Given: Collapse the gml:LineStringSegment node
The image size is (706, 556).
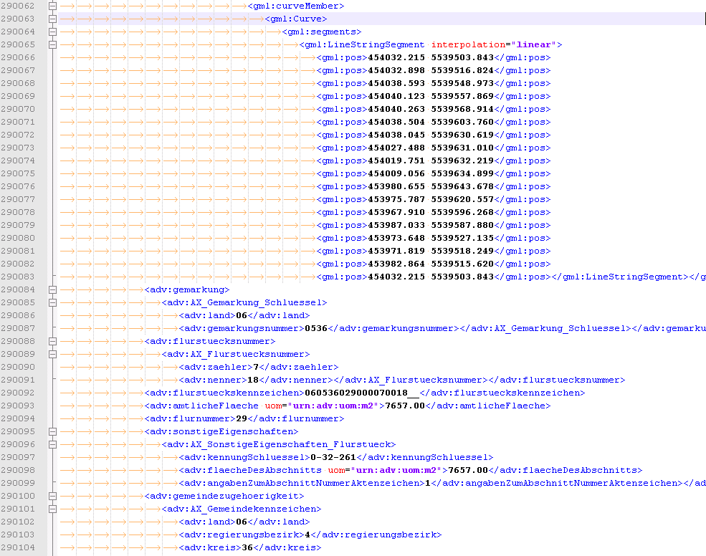Looking at the screenshot, I should click(x=52, y=44).
